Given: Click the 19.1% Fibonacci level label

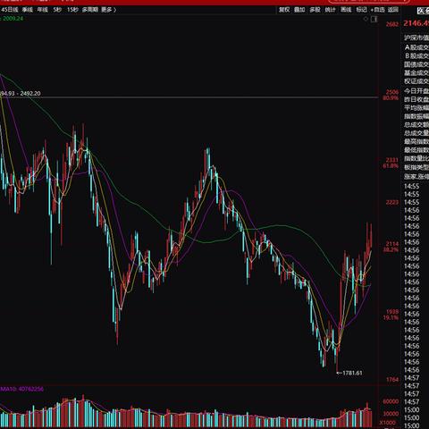Looking at the screenshot, I should coord(391,318).
